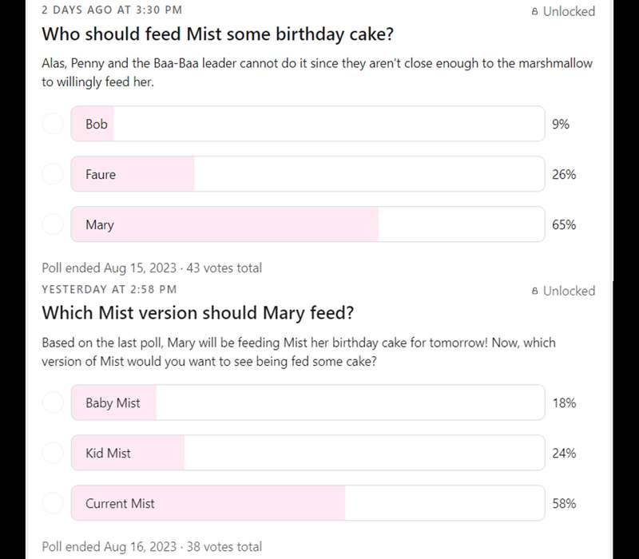Click the Kid Mist poll option bar
The width and height of the screenshot is (639, 559).
coord(308,453)
